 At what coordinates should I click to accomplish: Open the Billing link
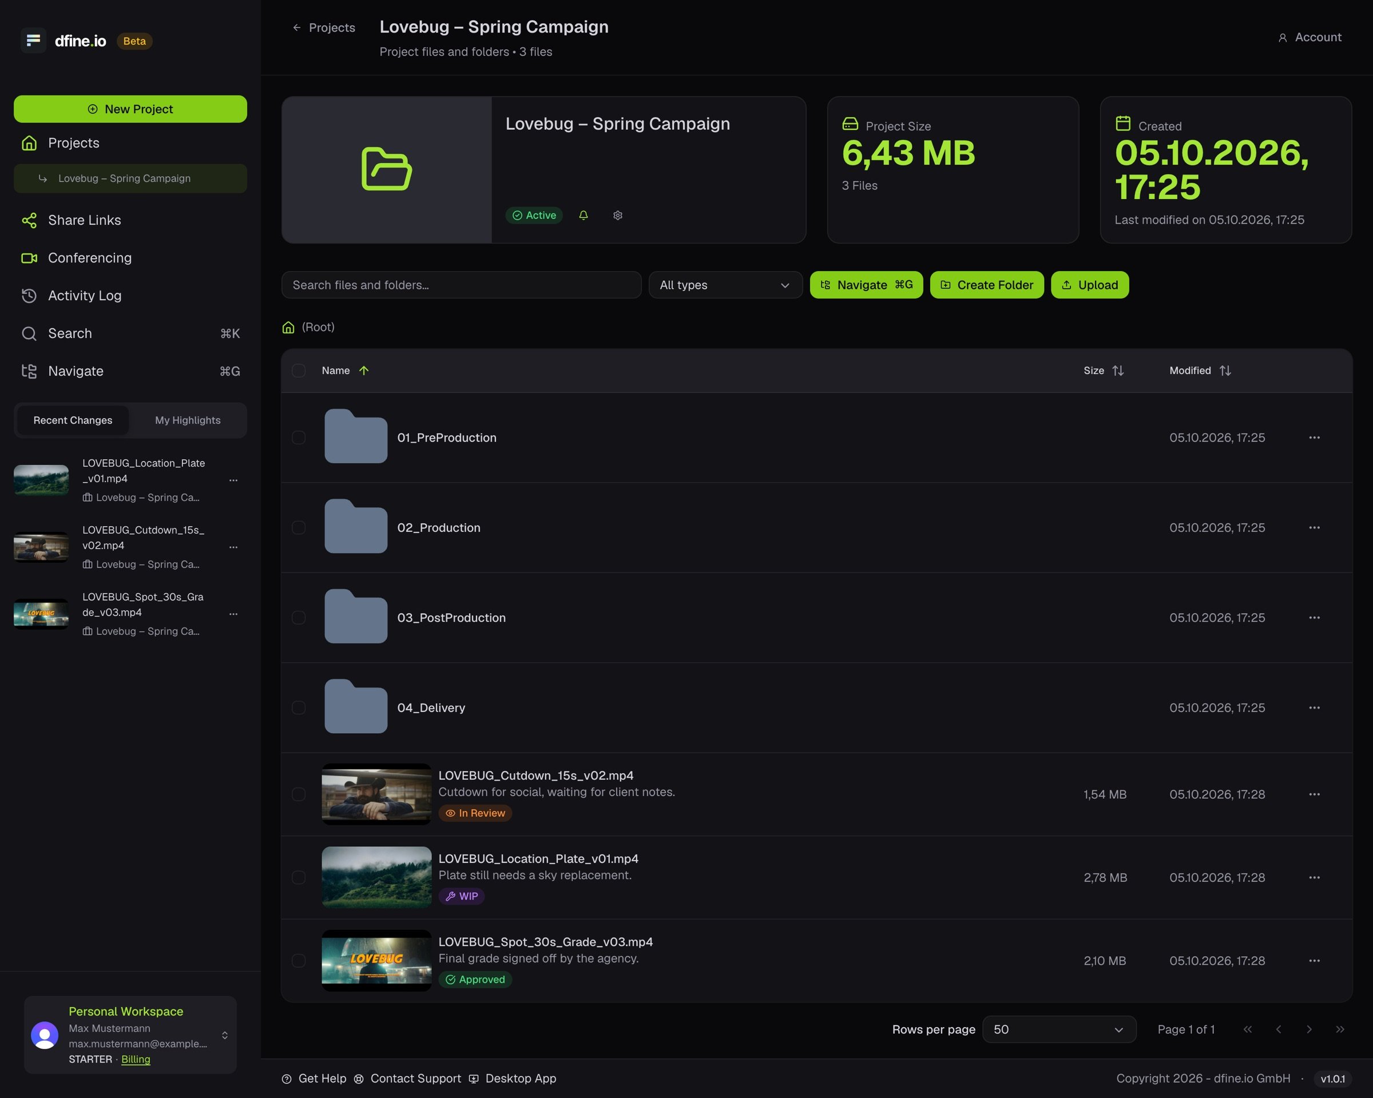[x=136, y=1059]
